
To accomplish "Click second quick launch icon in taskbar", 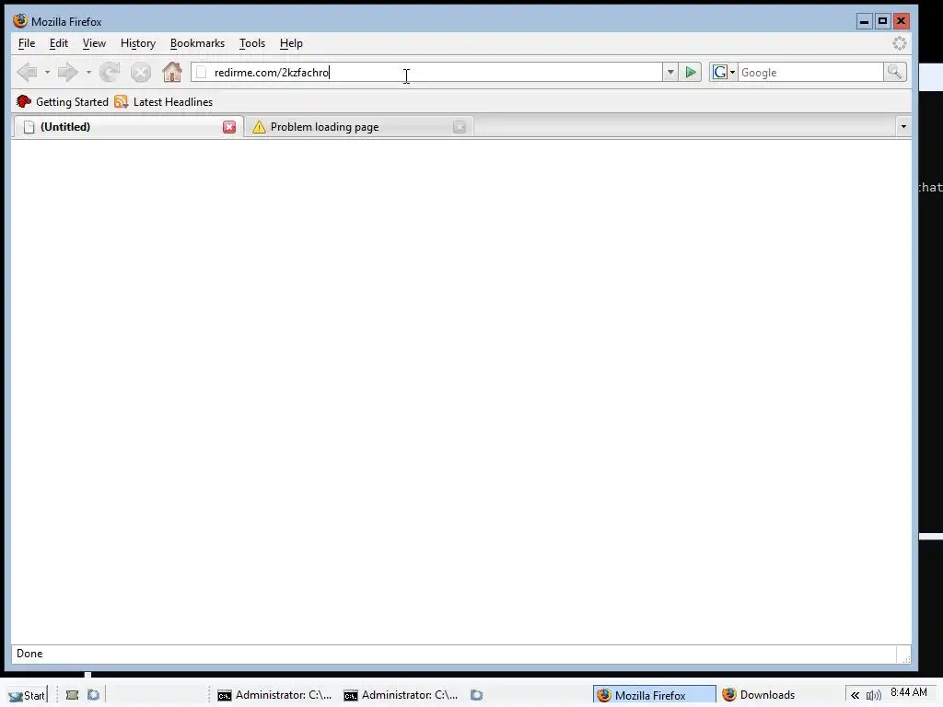I will pos(93,695).
